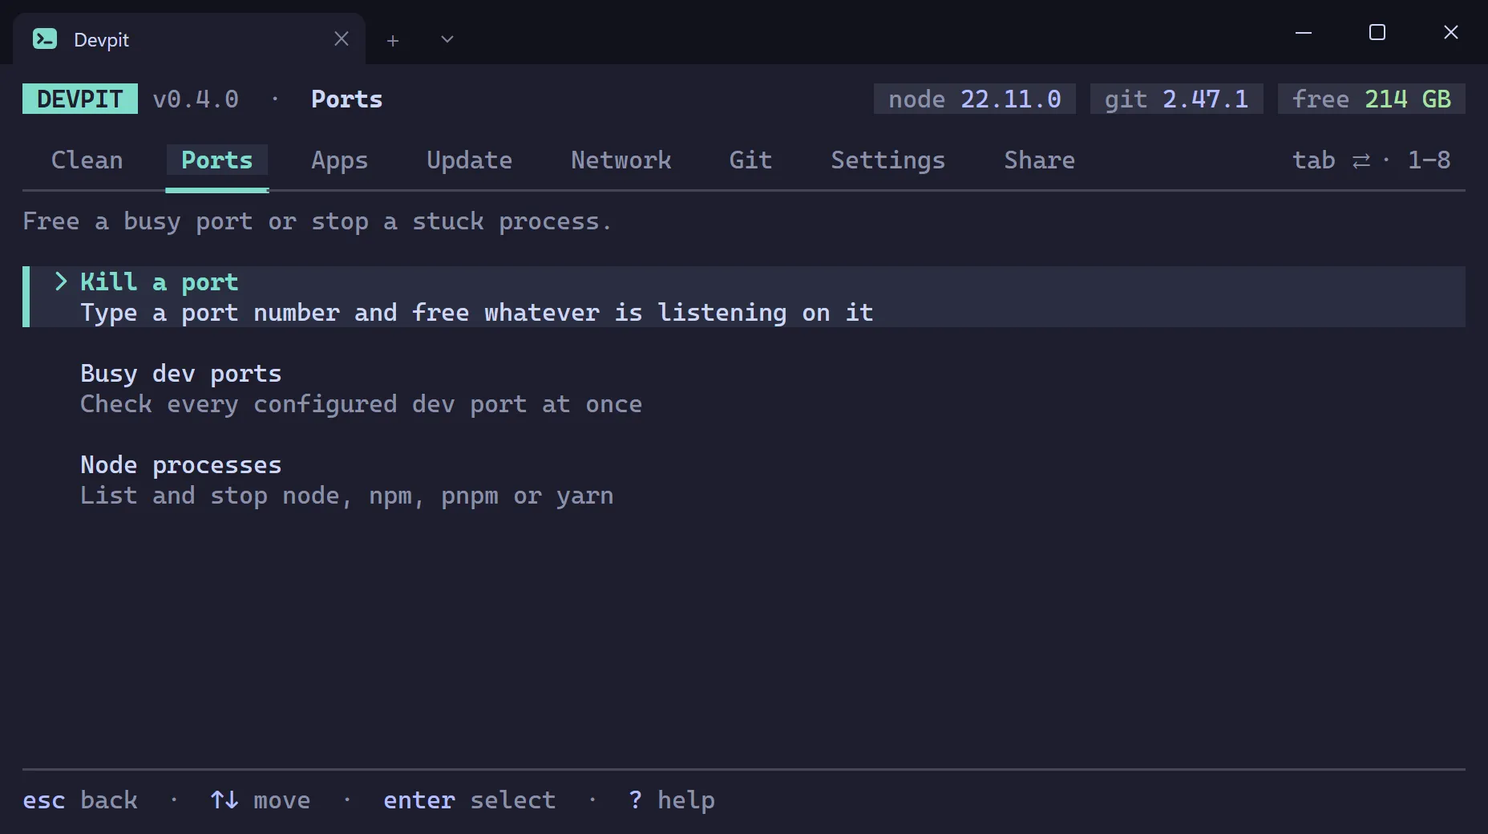Open the new-tab profile dropdown chevron
The width and height of the screenshot is (1488, 834).
447,39
